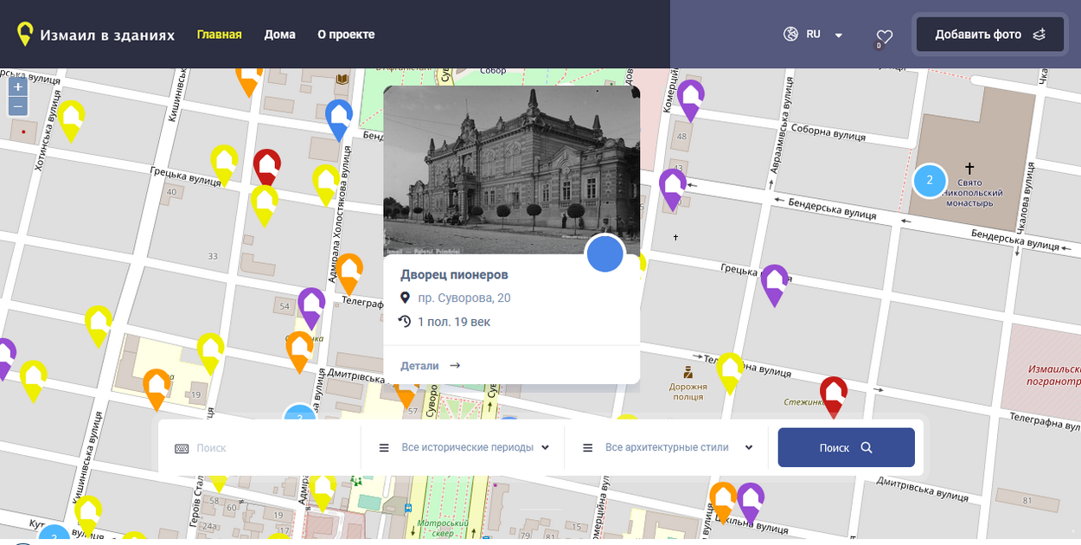Click the Дворец пионеров photo thumbnail
This screenshot has width=1081, height=545.
(x=512, y=170)
